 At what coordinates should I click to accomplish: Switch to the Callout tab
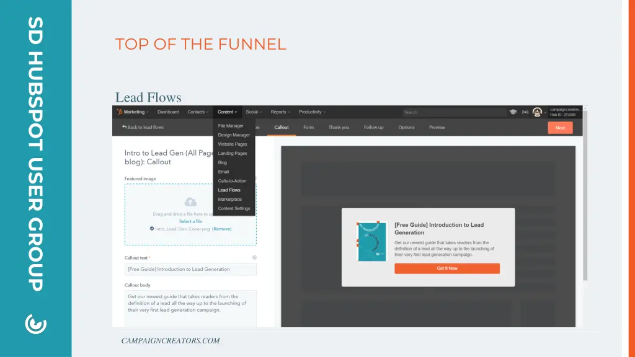(x=282, y=128)
